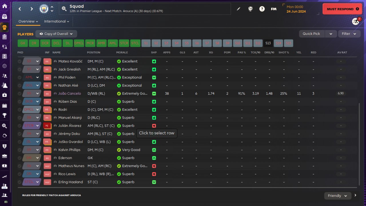Select the S13 substitute slot
Screen dimensions: 366x206
pyautogui.click(x=268, y=43)
